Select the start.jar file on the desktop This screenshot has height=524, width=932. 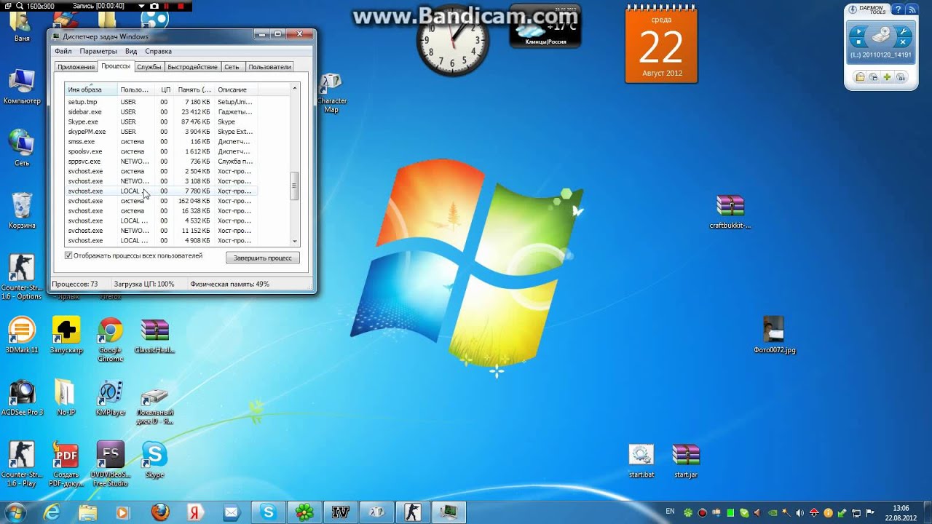tap(686, 461)
